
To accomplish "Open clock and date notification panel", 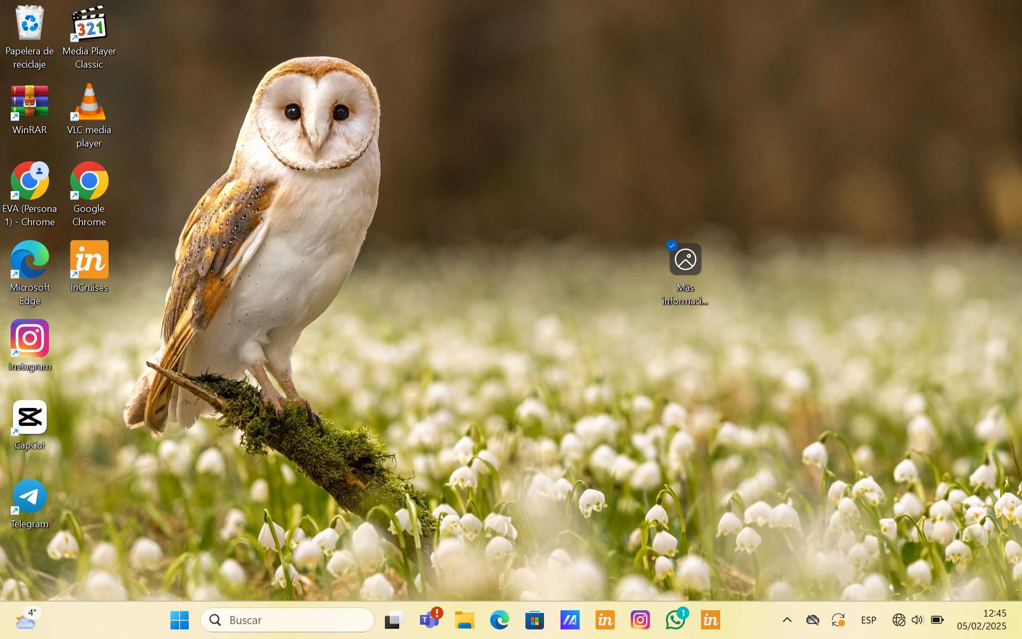I will tap(982, 620).
